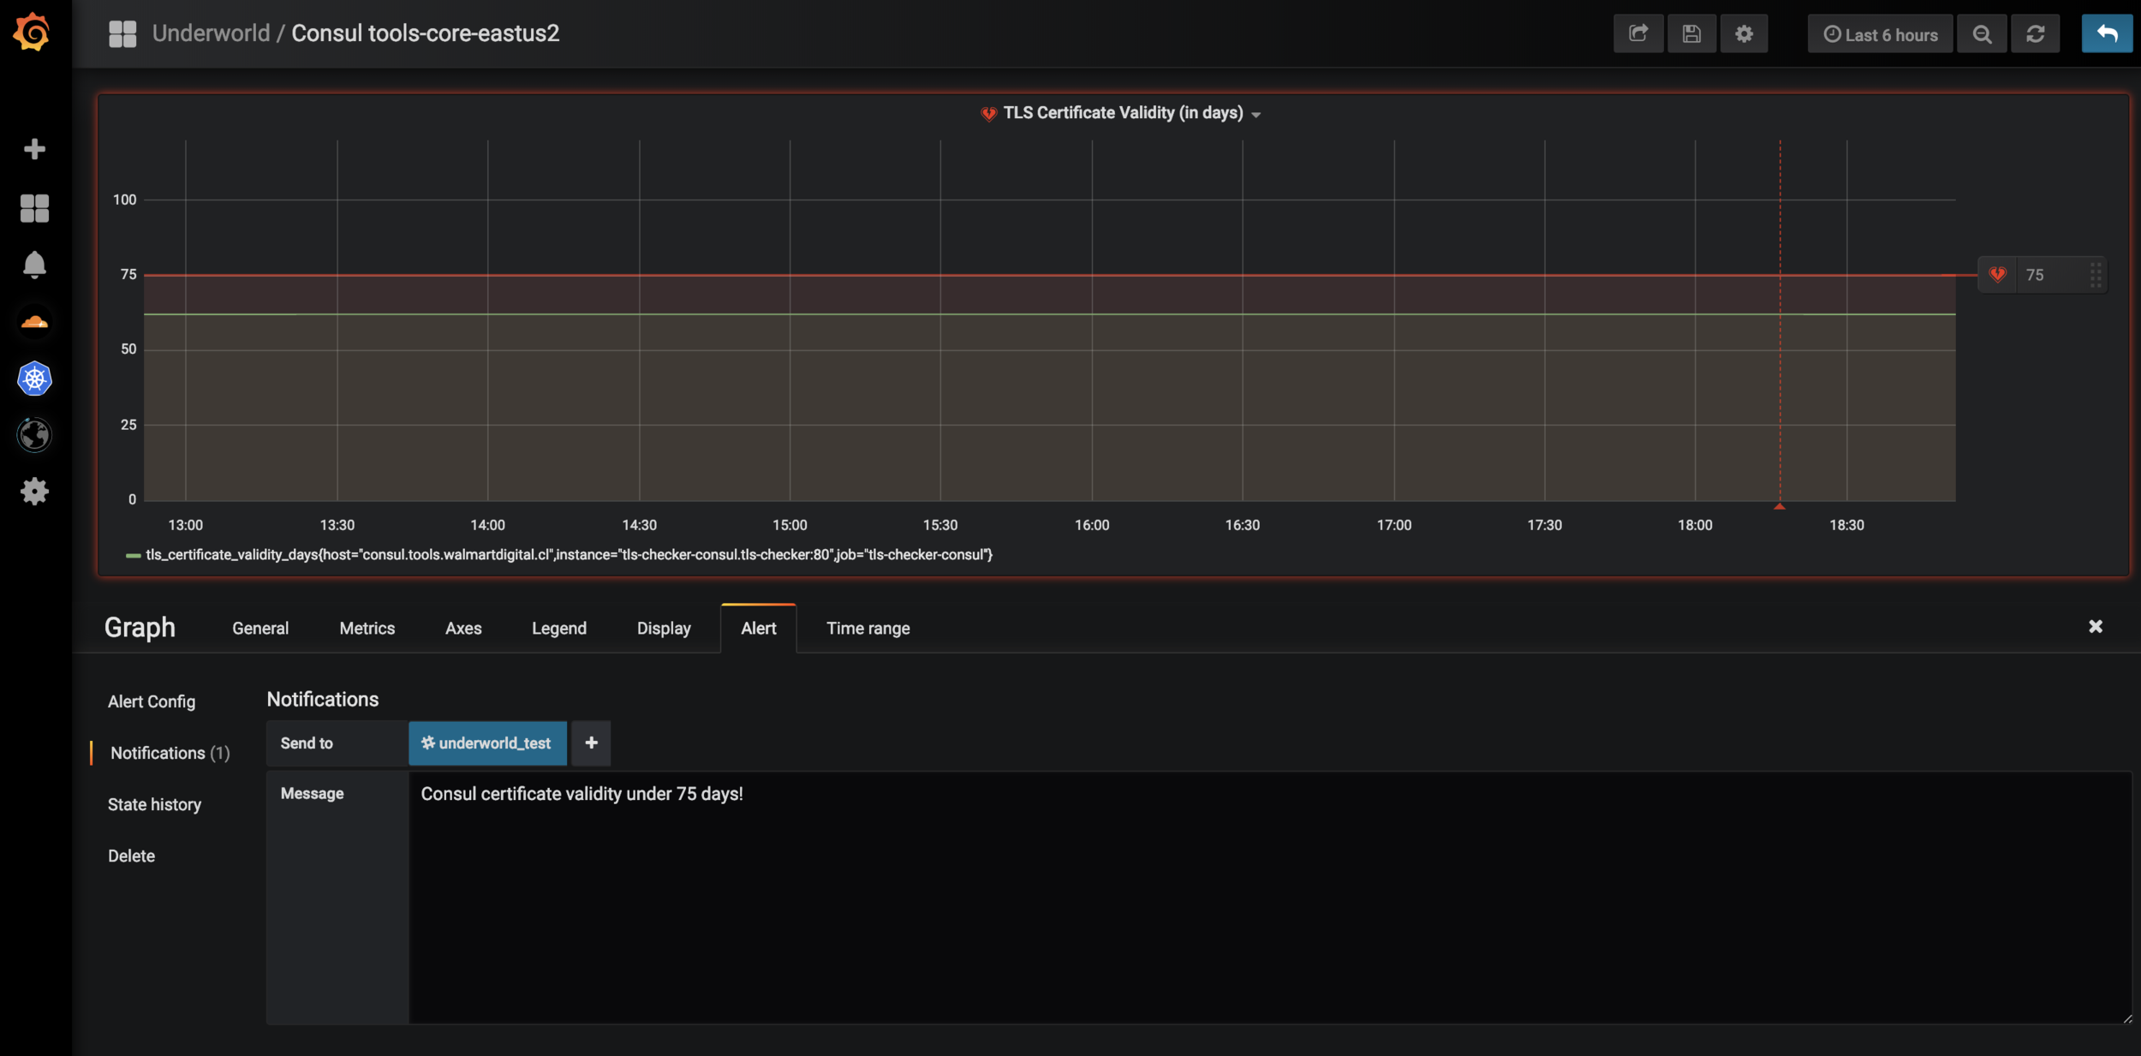Image resolution: width=2141 pixels, height=1056 pixels.
Task: Open the Create plus menu in sidebar
Action: [34, 149]
